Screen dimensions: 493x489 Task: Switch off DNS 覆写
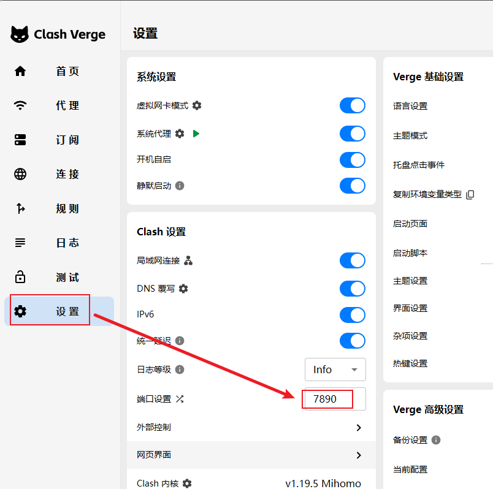[353, 289]
